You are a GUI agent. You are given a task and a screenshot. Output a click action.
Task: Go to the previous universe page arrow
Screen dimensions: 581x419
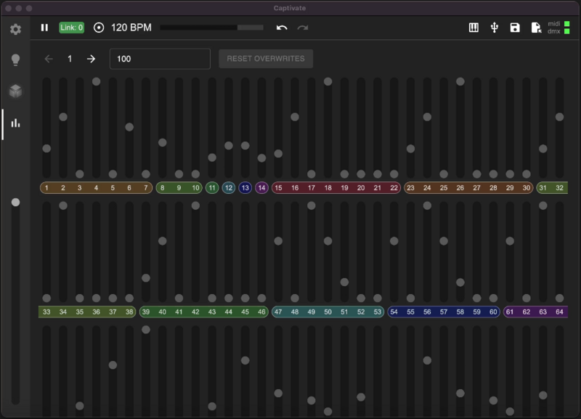(49, 59)
